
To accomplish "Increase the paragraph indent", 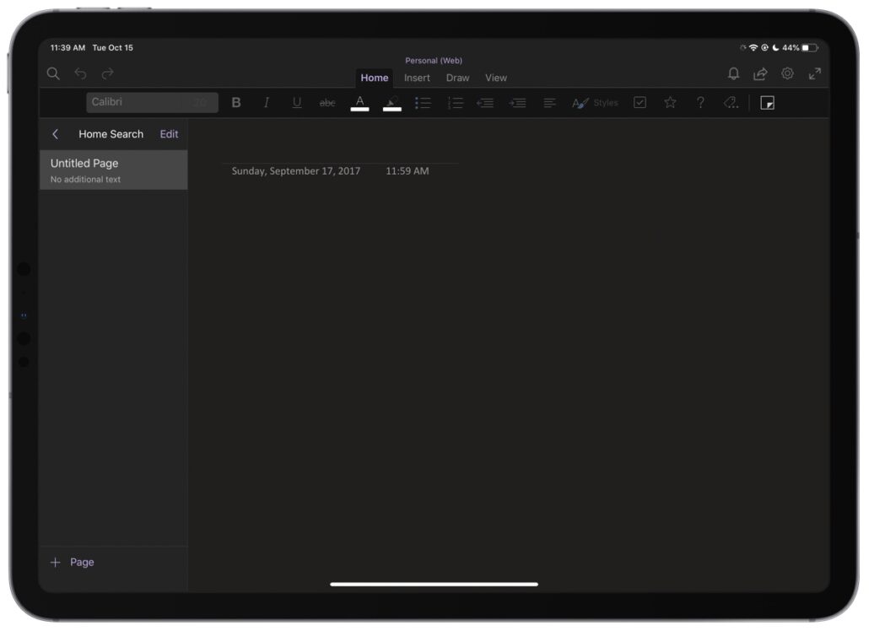I will [x=518, y=102].
